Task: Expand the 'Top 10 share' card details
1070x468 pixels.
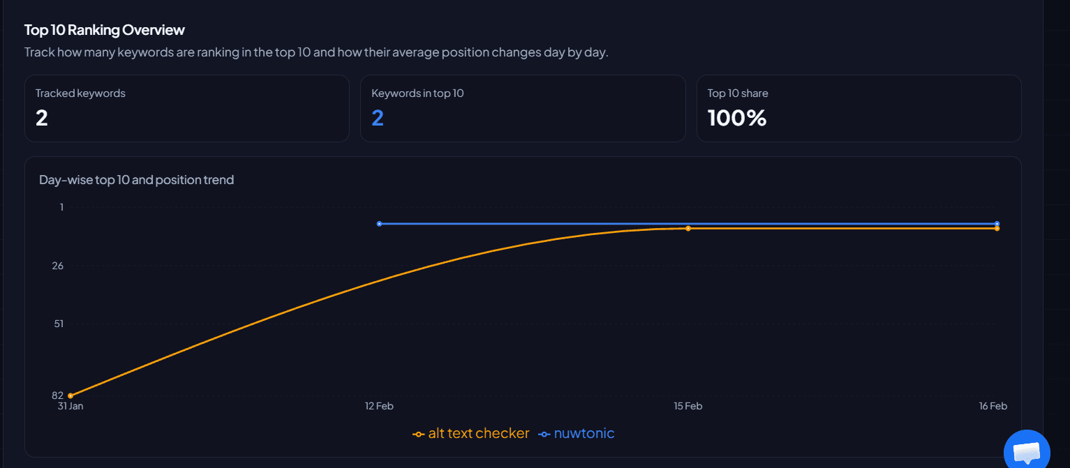Action: [859, 108]
